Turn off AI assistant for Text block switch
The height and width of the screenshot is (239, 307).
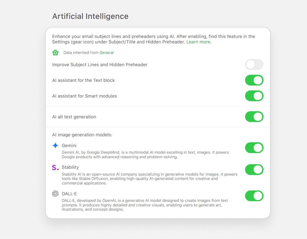tap(254, 80)
